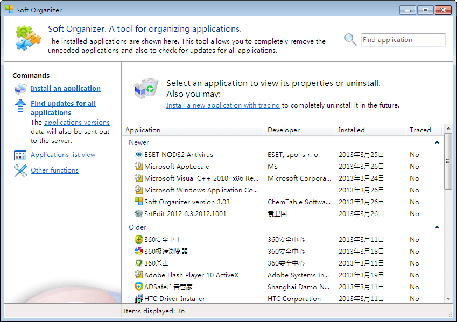Viewport: 457px width, 322px height.
Task: Click the HTC Driver Installer icon
Action: [x=138, y=298]
